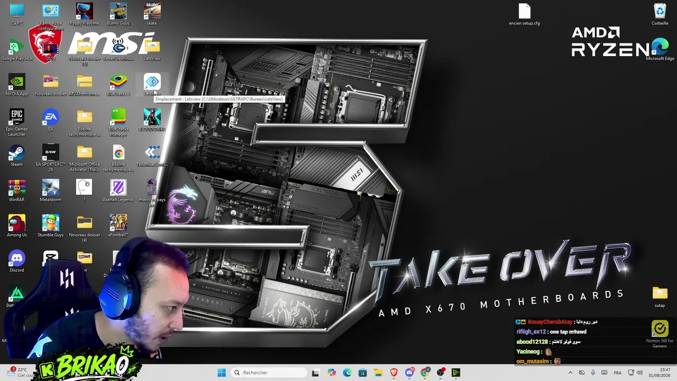Viewport: 677px width, 381px height.
Task: Click the microphone icon in system tray
Action: coord(593,373)
